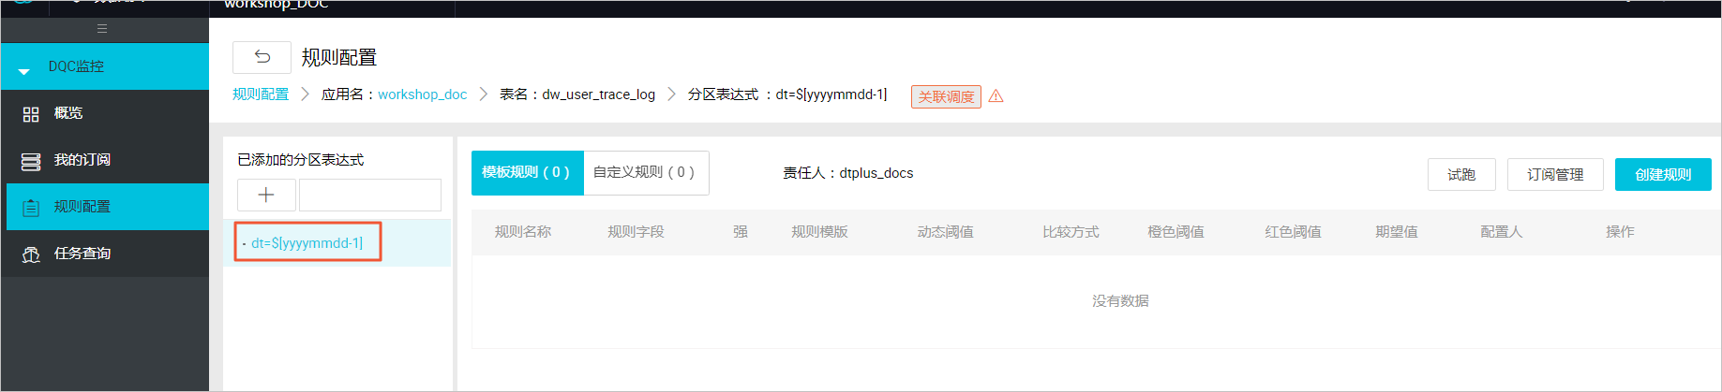
Task: Open 订阅管理 subscription management
Action: point(1555,174)
